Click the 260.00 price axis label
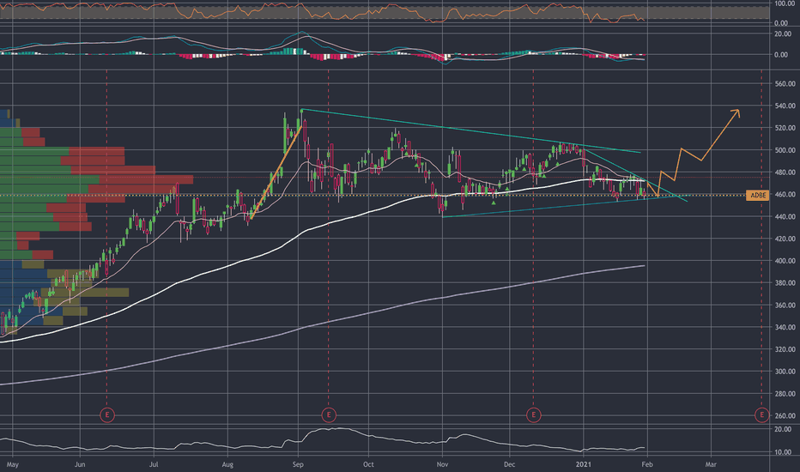Viewport: 800px width, 472px height. click(x=785, y=416)
